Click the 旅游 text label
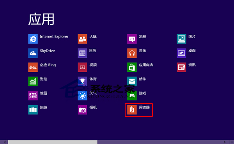This screenshot has height=144, width=234. coord(44,107)
